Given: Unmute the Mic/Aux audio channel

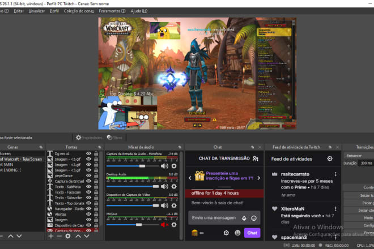Looking at the screenshot, I should 164,225.
